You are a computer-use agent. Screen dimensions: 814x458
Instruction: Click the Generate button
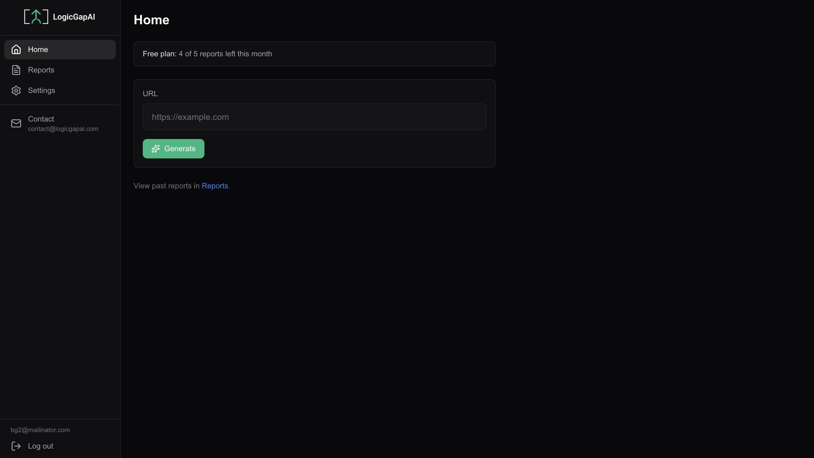click(173, 148)
